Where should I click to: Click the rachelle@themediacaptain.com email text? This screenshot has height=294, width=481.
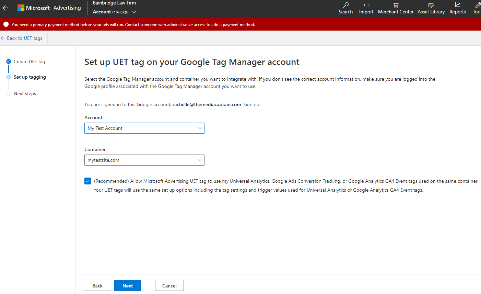tap(207, 105)
